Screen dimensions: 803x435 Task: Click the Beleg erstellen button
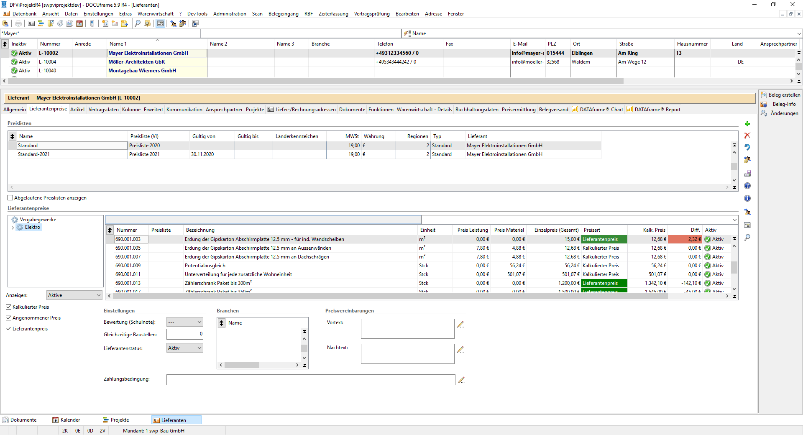coord(780,95)
